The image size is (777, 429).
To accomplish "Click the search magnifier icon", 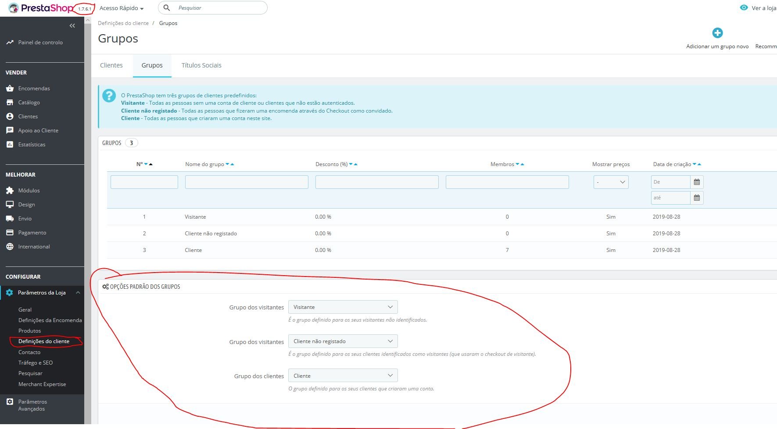I will pyautogui.click(x=167, y=8).
